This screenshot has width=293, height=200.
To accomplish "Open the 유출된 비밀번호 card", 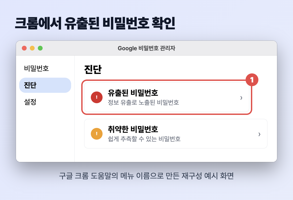I will [167, 97].
